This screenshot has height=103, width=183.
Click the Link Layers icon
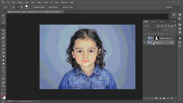149,98
